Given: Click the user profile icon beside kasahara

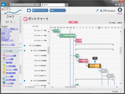Looking at the screenshot, I should [101, 11].
